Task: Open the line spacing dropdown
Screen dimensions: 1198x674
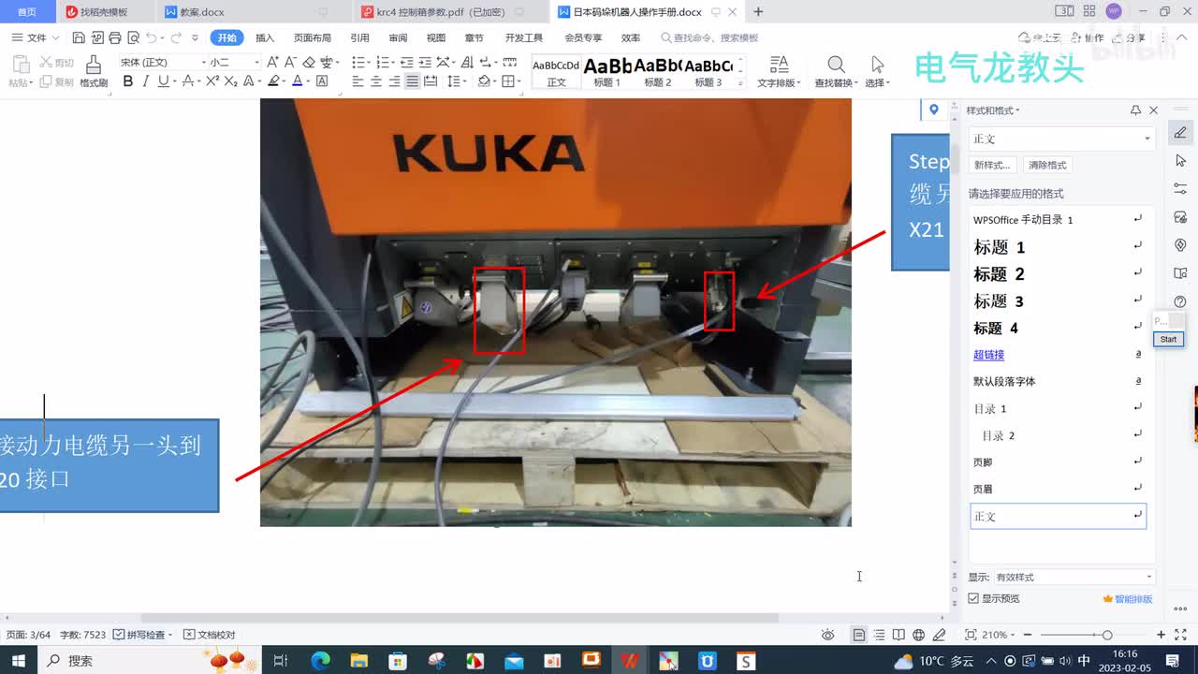Action: [457, 81]
